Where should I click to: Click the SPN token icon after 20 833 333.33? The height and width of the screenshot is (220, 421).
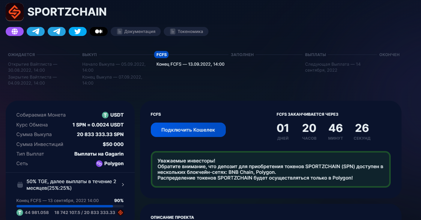121,213
